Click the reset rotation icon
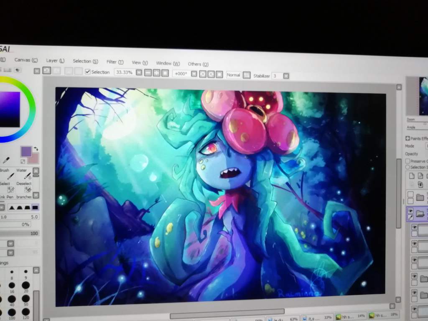428x321 pixels. (219, 74)
